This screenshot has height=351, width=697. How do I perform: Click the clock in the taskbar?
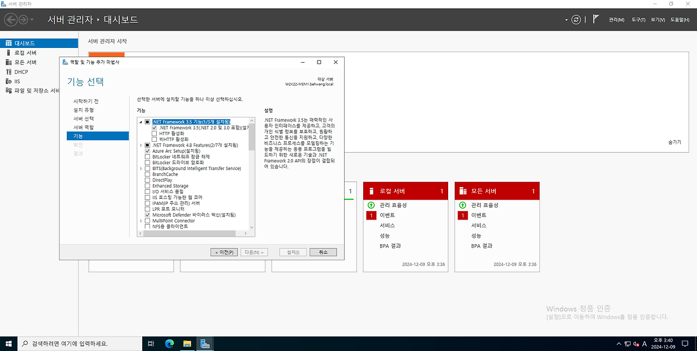tap(664, 343)
